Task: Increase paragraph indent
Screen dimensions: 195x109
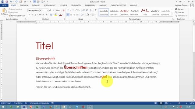Action: (87, 10)
